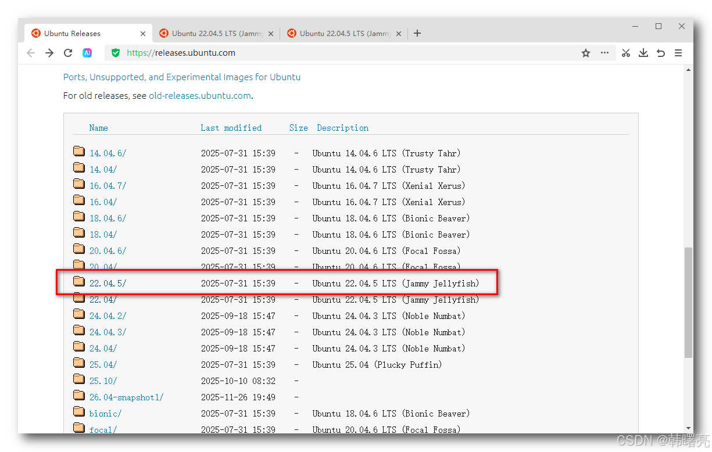The height and width of the screenshot is (452, 712).
Task: Click the folder icon for 25.10/
Action: (79, 380)
